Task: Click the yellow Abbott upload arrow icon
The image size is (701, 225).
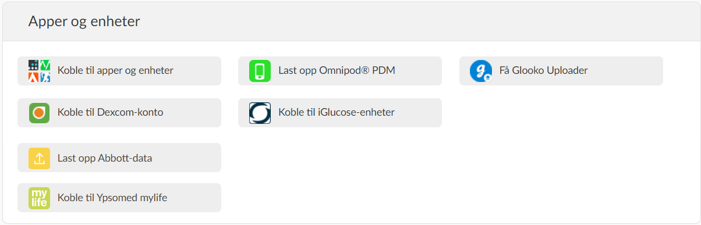Action: (x=40, y=158)
